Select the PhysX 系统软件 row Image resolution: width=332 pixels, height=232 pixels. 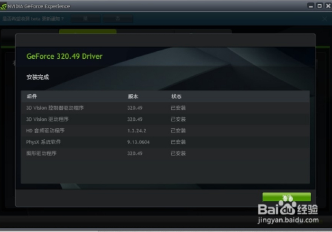point(44,142)
